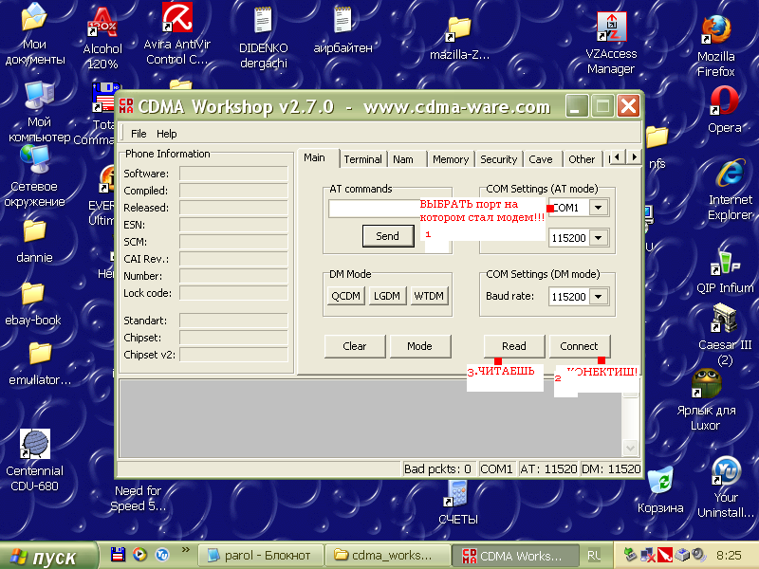Open the emuliator folder on desktop
The height and width of the screenshot is (569, 759).
(x=40, y=364)
